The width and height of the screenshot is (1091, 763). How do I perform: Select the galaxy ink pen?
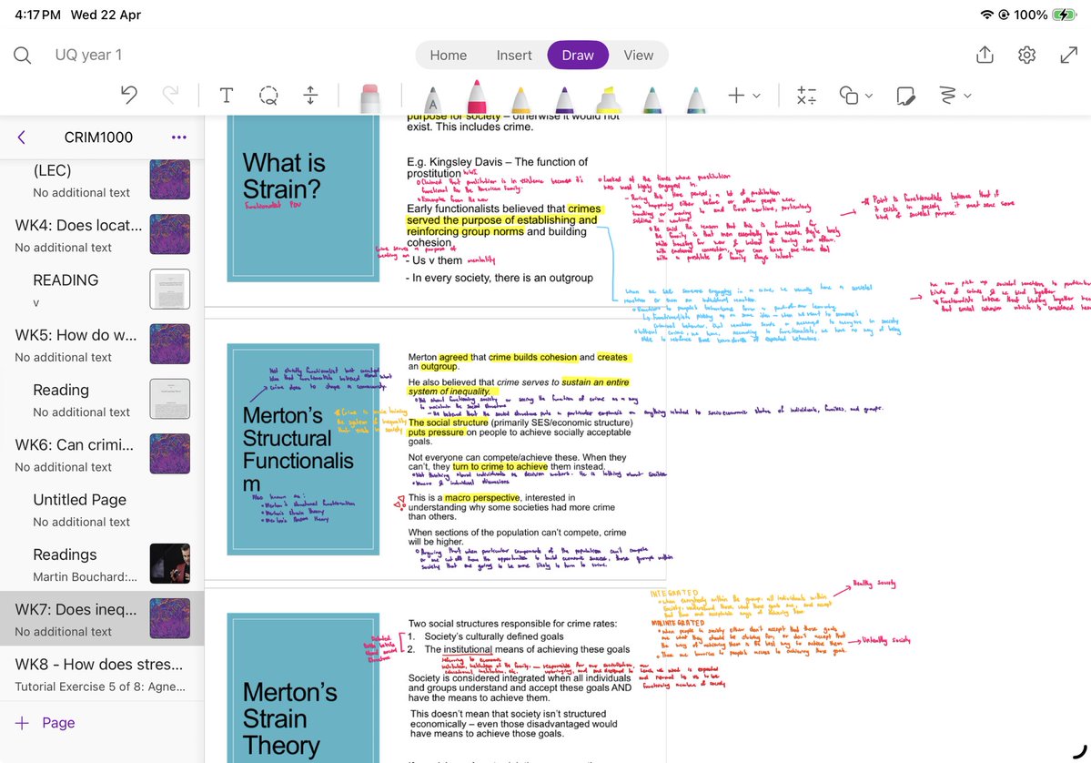[696, 99]
